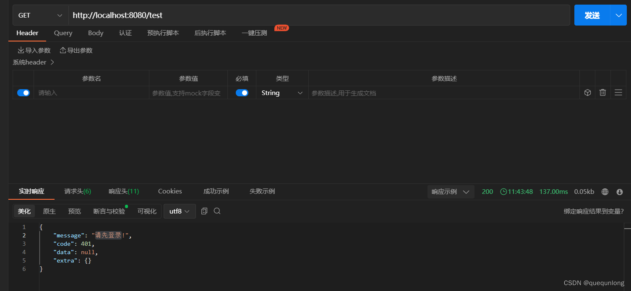Click the 导入参数 import icon
631x291 pixels.
coord(21,50)
